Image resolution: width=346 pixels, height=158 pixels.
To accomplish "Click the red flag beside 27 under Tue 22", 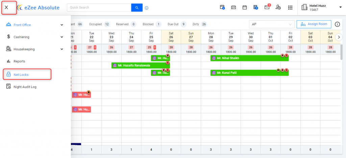I will 95,47.
